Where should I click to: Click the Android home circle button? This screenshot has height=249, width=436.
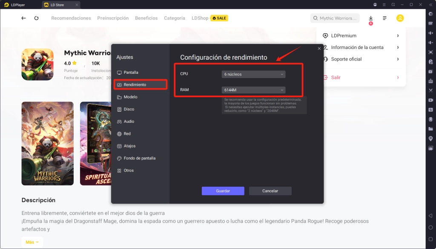point(431,228)
